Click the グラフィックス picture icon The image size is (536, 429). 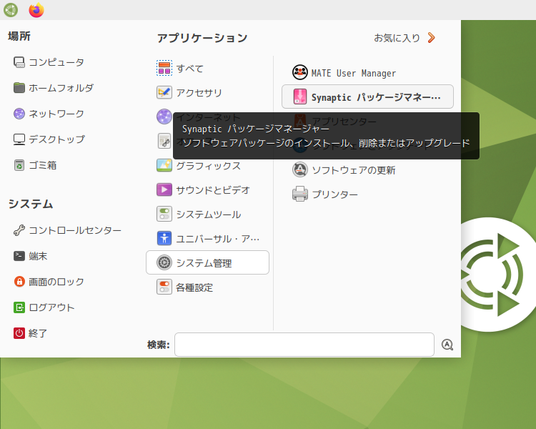pyautogui.click(x=164, y=166)
